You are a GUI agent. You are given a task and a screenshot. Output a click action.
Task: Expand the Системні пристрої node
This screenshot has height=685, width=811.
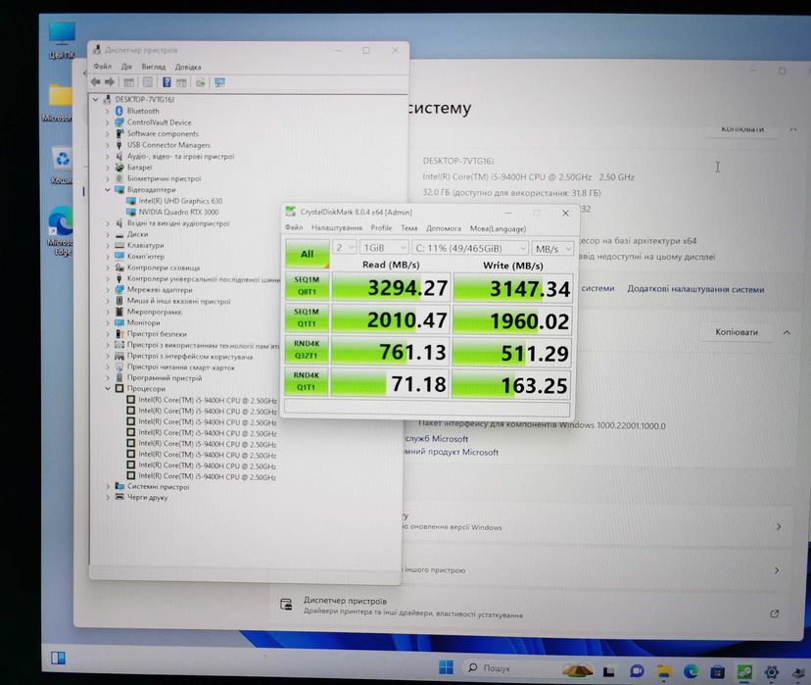point(108,486)
